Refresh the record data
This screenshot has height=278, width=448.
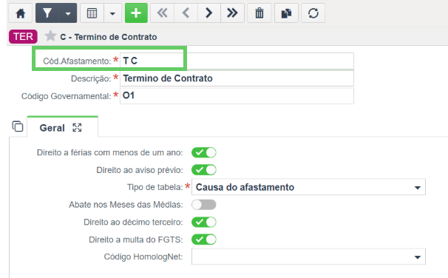pyautogui.click(x=313, y=13)
